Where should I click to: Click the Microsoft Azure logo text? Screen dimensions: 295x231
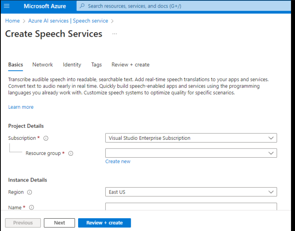pos(45,6)
